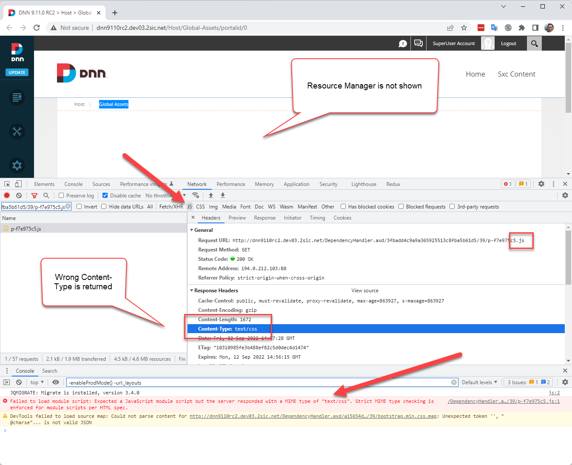This screenshot has width=572, height=465.
Task: Click the search icon in the DNN header
Action: (534, 43)
